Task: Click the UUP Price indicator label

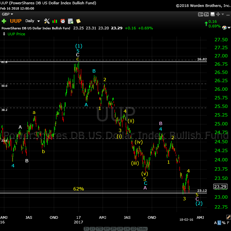Action: coord(16,34)
